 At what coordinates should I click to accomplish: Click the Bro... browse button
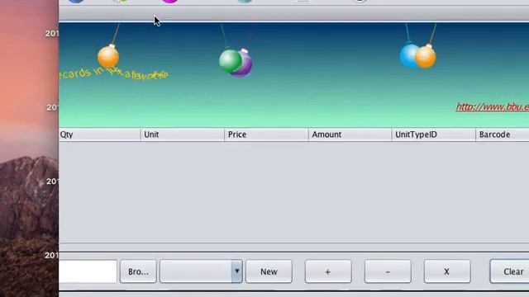138,271
